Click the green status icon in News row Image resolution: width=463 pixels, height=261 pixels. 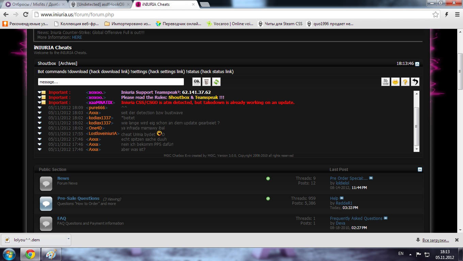[268, 178]
